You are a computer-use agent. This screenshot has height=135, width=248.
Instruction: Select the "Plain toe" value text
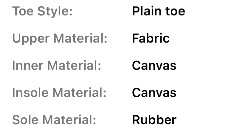pyautogui.click(x=158, y=11)
